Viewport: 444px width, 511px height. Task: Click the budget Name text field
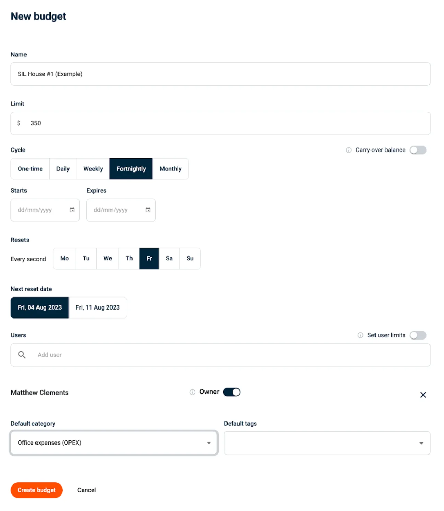coord(220,74)
